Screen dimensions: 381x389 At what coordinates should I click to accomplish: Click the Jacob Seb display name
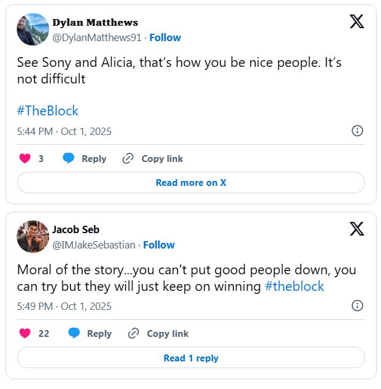click(x=75, y=230)
